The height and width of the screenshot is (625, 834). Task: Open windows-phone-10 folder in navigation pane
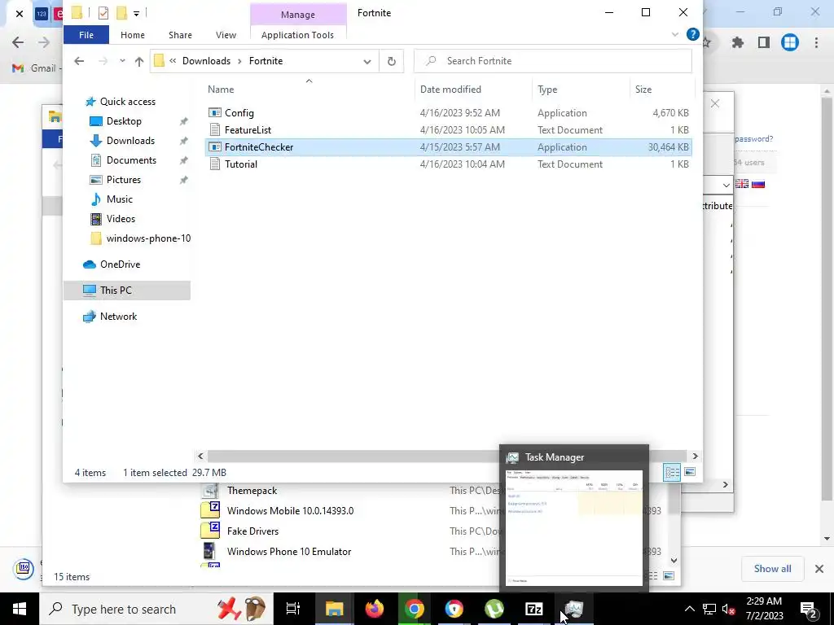[x=148, y=238]
